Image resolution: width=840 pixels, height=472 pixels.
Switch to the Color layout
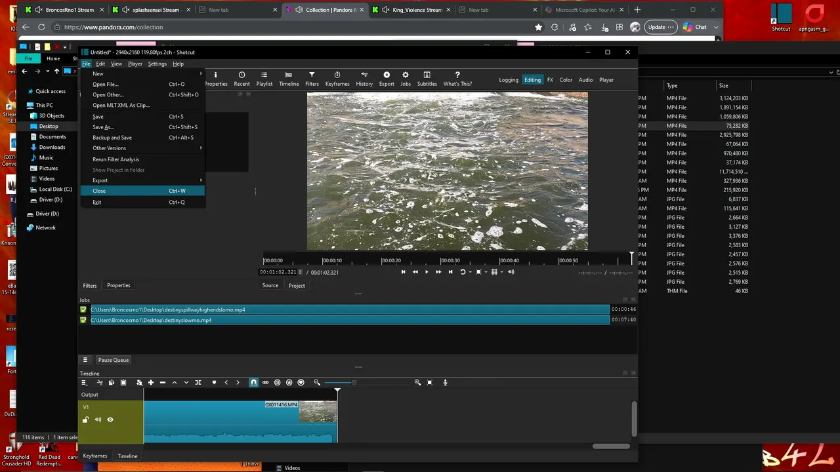(x=566, y=80)
